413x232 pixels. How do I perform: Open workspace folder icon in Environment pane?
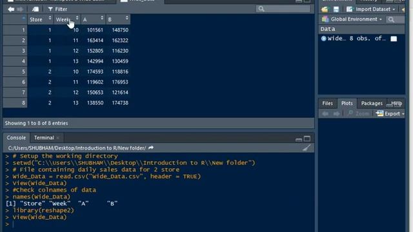tap(325, 10)
